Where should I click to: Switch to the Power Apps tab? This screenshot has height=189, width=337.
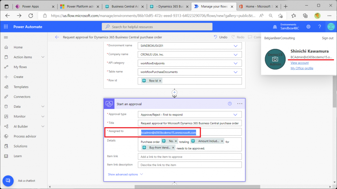coord(34,7)
